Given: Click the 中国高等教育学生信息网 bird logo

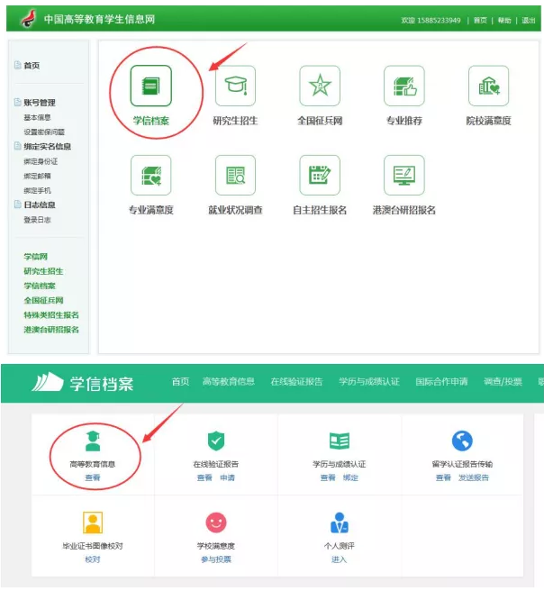Looking at the screenshot, I should [x=29, y=18].
